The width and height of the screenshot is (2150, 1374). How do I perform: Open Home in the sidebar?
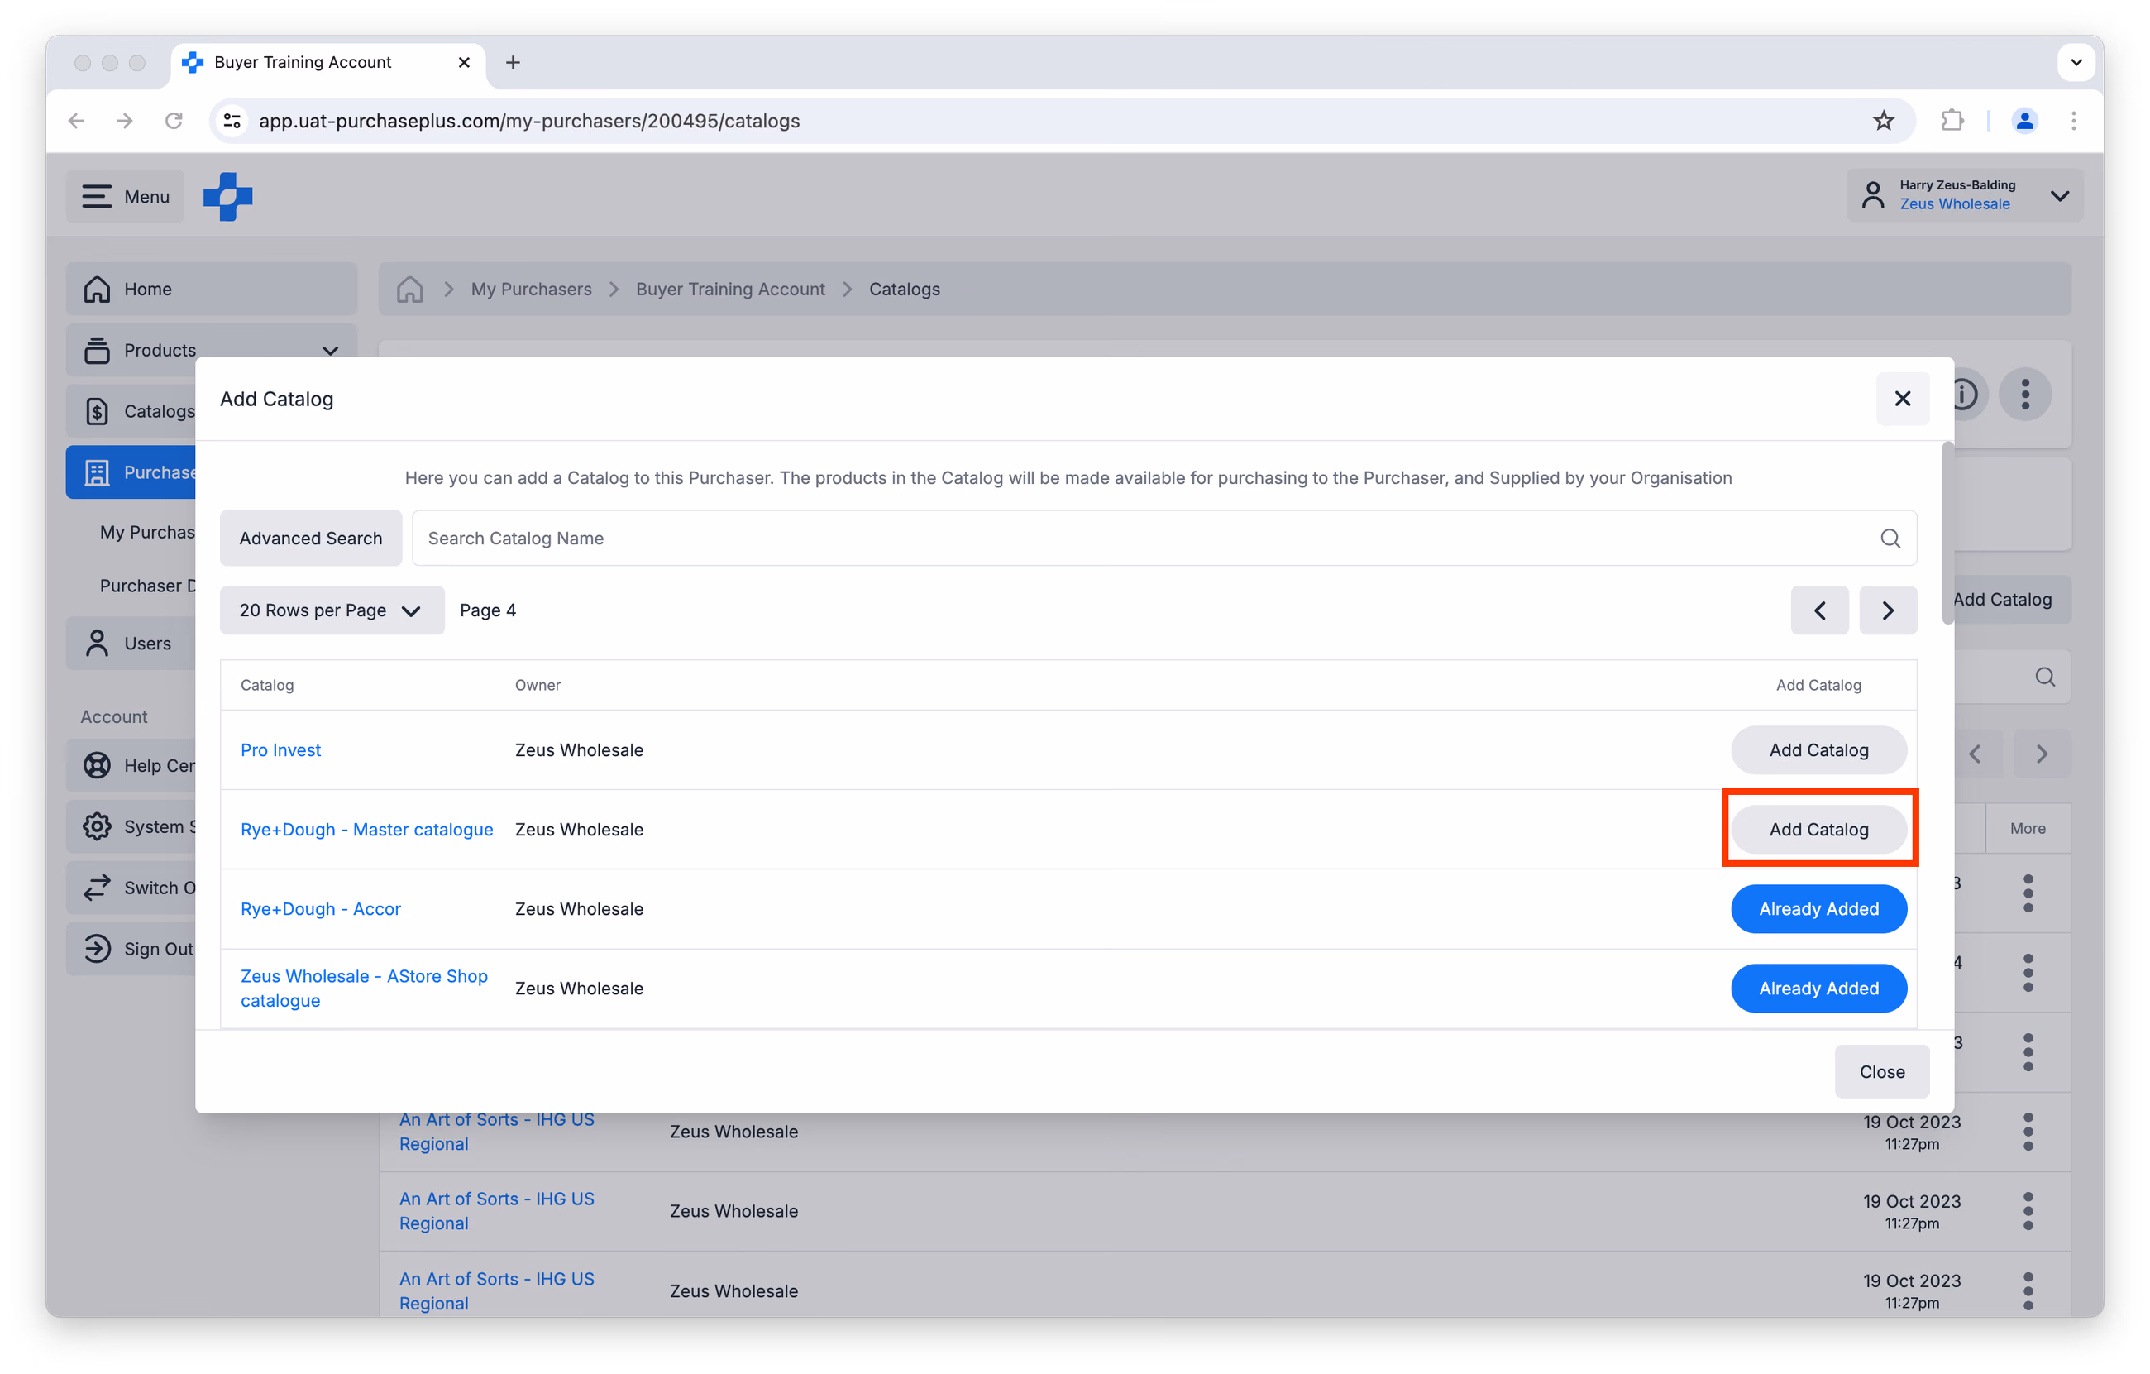[212, 290]
